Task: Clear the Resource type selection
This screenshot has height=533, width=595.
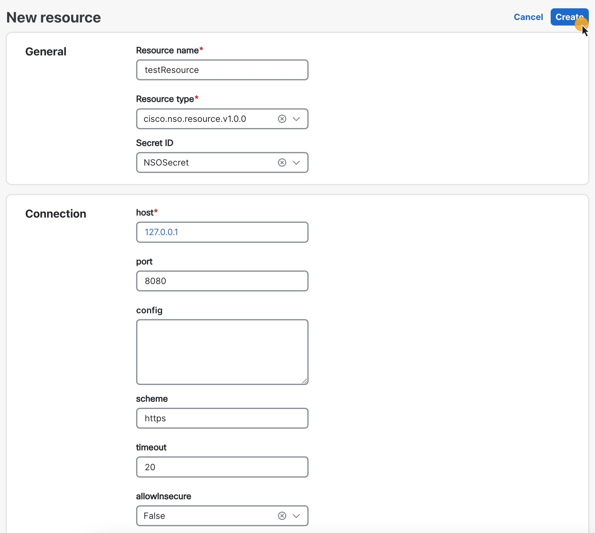Action: pos(282,119)
